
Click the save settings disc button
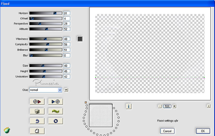point(56,101)
